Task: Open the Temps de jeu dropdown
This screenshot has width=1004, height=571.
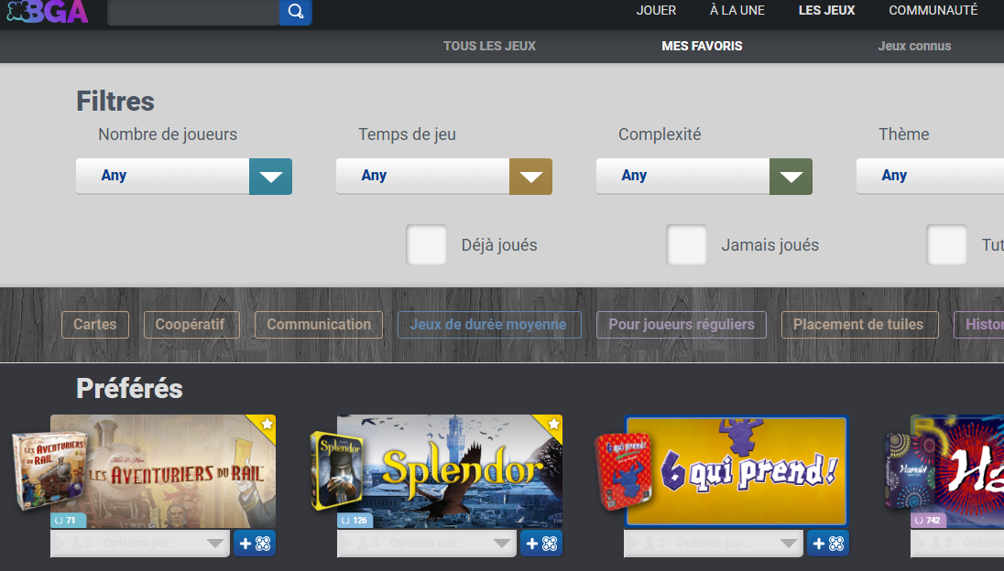Action: 443,177
